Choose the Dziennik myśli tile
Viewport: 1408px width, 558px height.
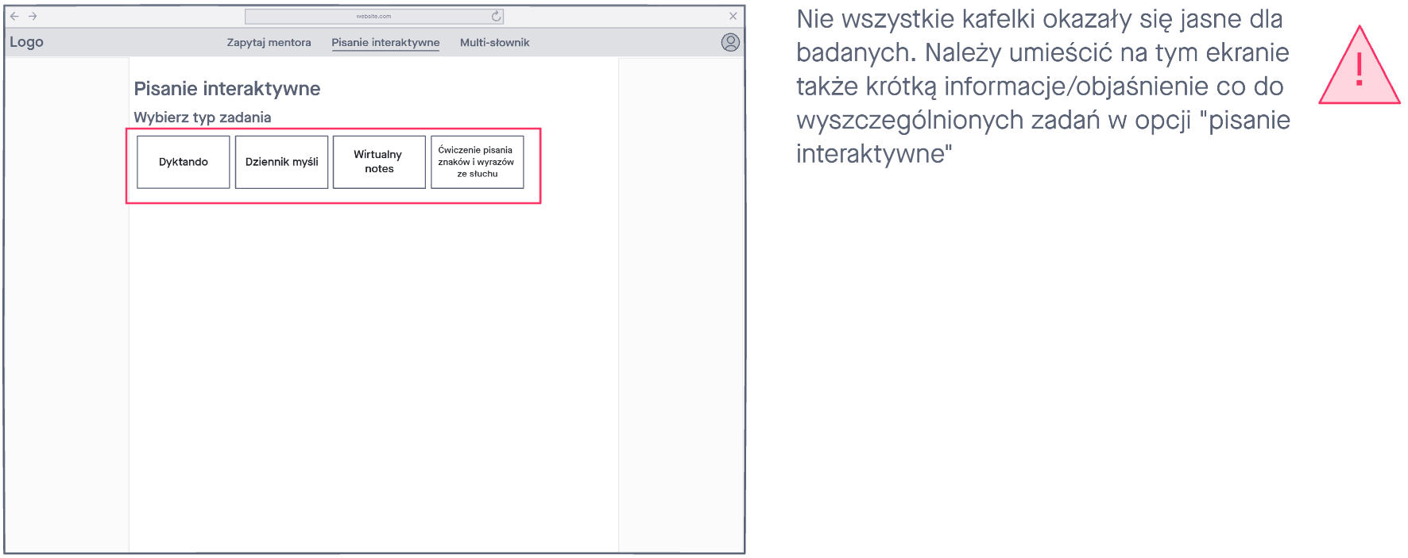click(281, 162)
